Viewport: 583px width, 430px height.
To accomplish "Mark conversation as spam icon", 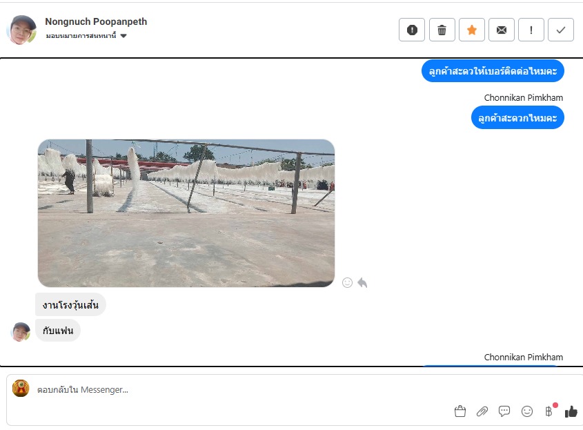I will click(412, 30).
